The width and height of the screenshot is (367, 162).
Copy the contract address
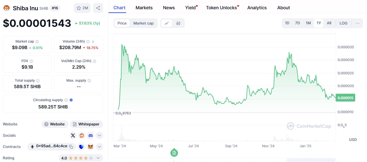[71, 147]
